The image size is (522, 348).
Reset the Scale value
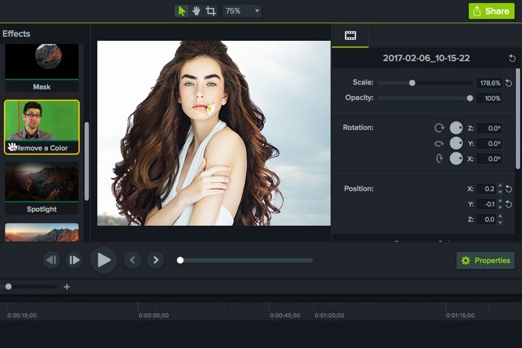point(509,83)
